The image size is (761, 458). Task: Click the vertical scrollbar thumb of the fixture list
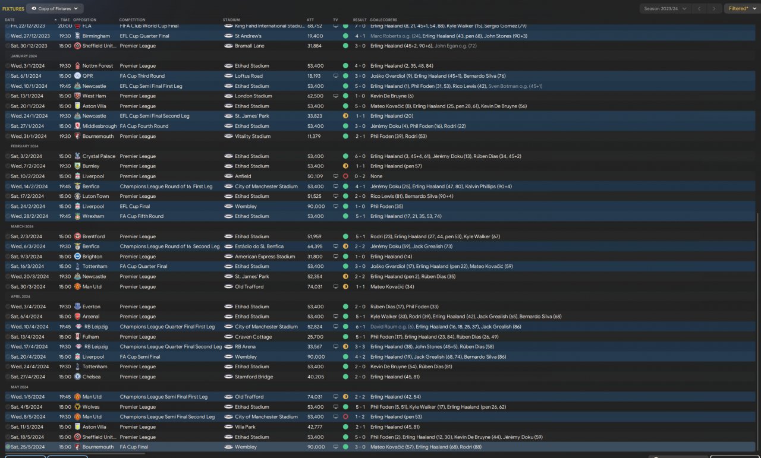point(758,333)
